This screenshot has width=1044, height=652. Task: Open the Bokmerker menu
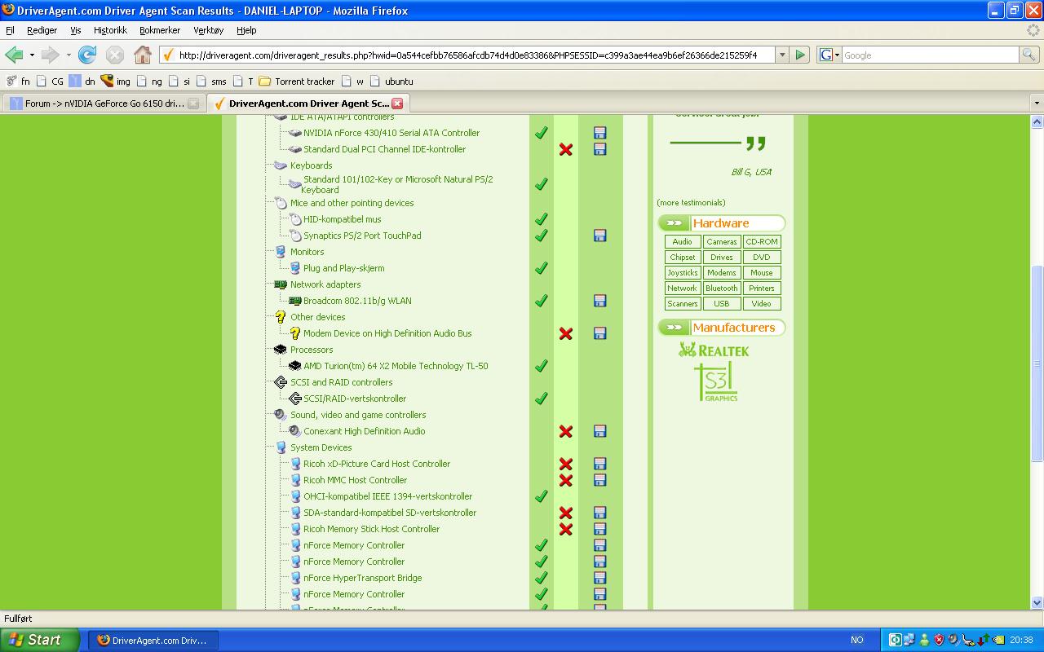160,30
